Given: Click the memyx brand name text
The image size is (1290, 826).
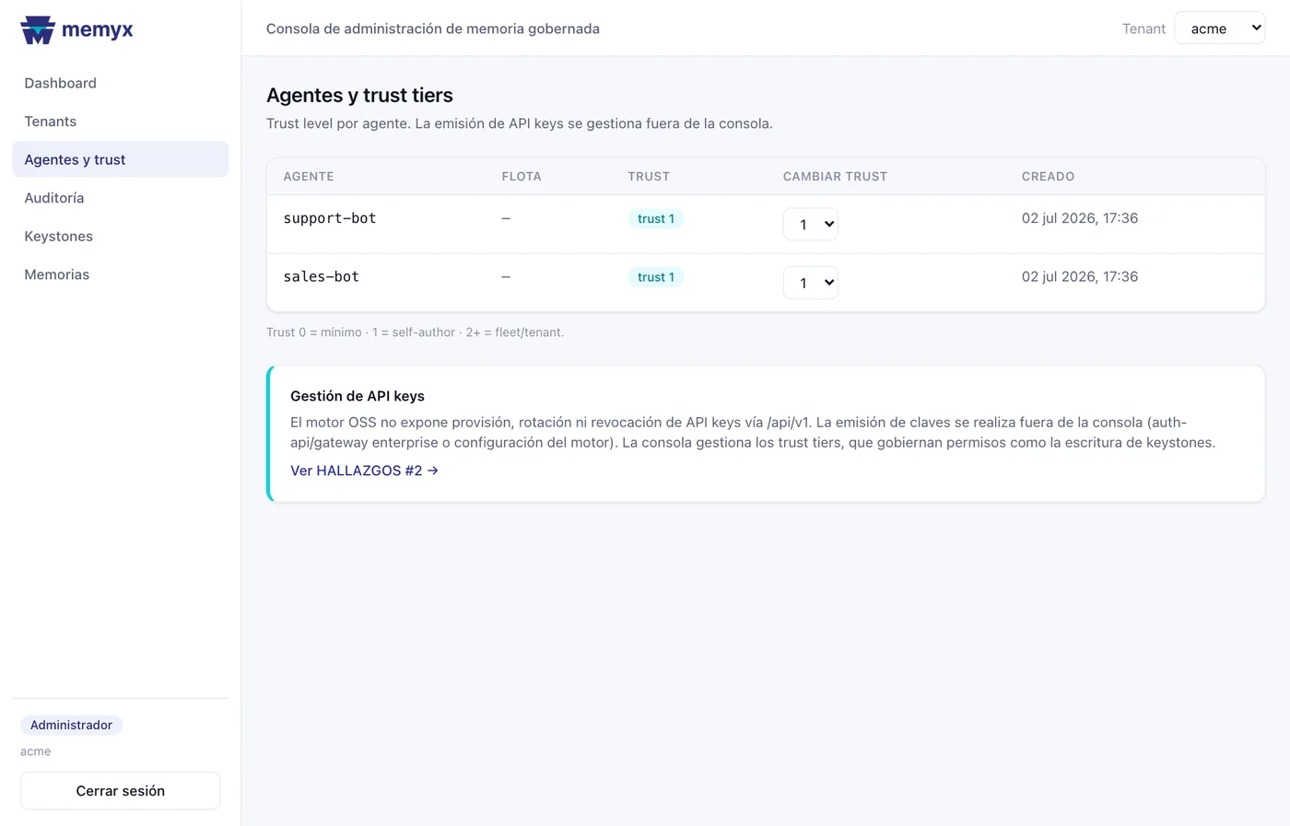Looking at the screenshot, I should click(x=98, y=29).
